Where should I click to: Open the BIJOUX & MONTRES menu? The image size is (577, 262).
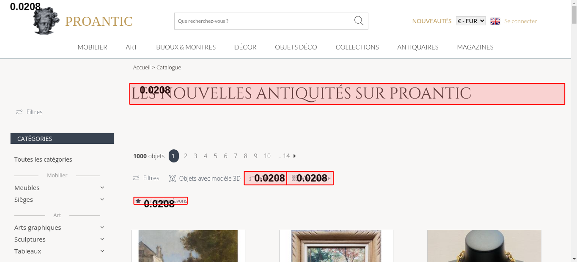point(186,47)
